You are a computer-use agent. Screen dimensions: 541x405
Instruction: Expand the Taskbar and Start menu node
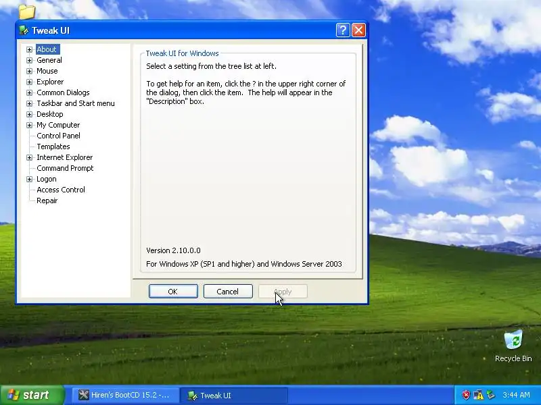(x=29, y=104)
